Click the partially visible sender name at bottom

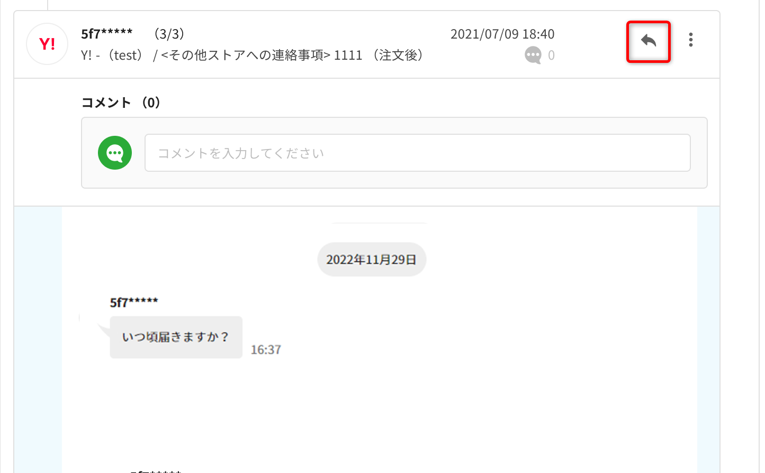point(157,470)
